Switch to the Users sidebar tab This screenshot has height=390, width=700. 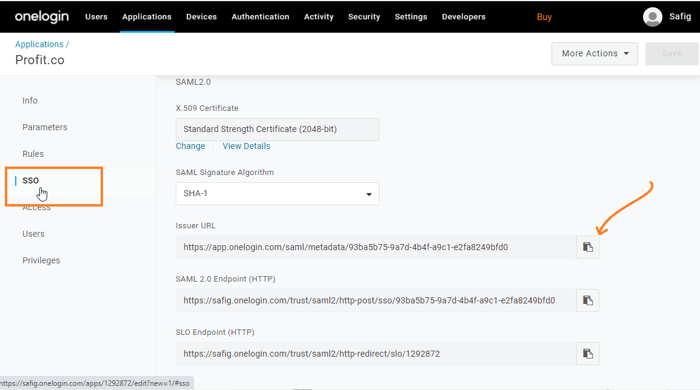(x=33, y=234)
